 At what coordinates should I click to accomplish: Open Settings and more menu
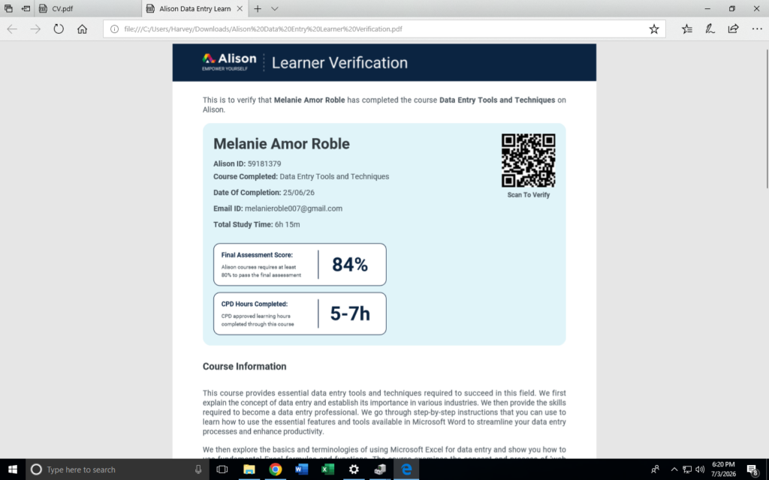pos(757,29)
